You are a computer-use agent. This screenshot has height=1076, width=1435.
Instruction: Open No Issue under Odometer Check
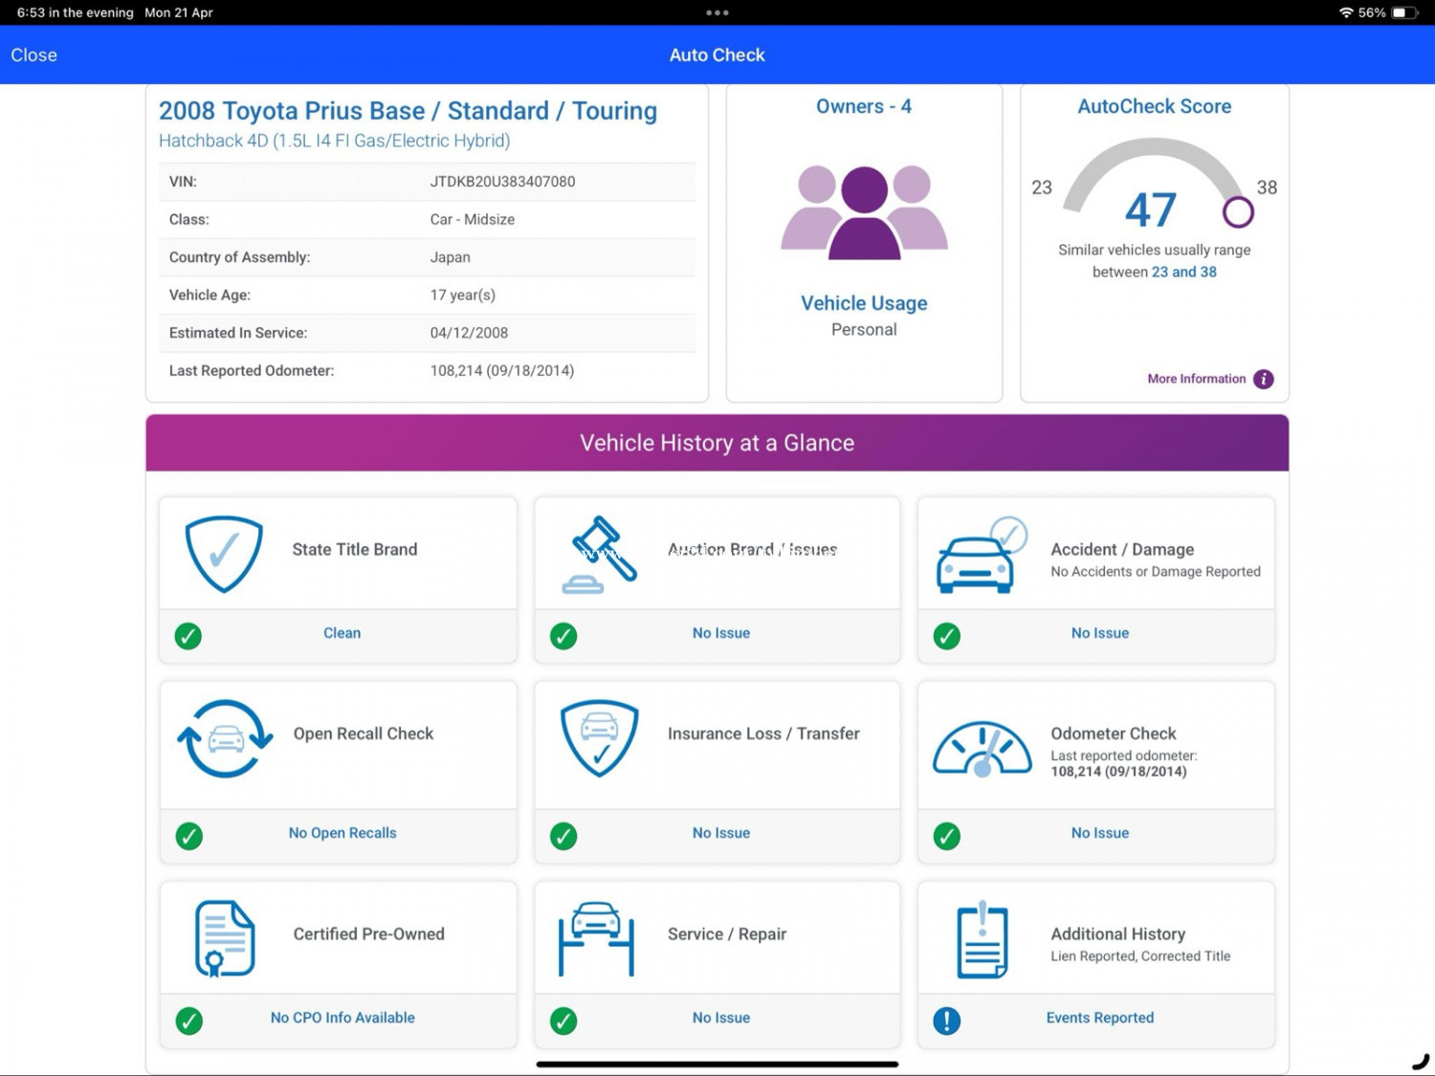[x=1100, y=833]
